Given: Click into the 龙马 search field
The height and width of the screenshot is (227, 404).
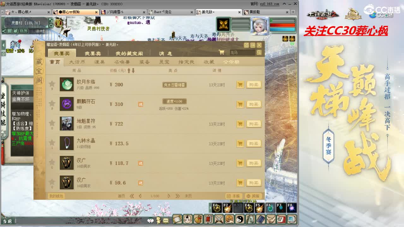Looking at the screenshot, I should pyautogui.click(x=242, y=53).
